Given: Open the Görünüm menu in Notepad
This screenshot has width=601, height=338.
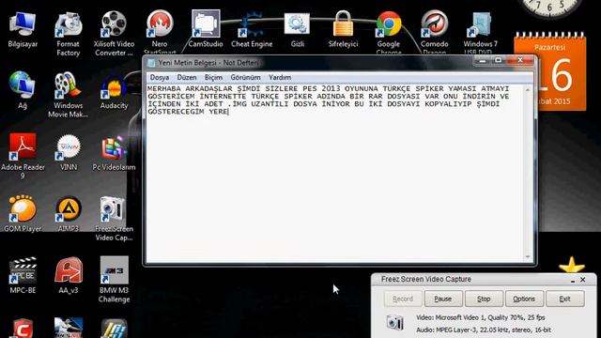Looking at the screenshot, I should pos(245,77).
